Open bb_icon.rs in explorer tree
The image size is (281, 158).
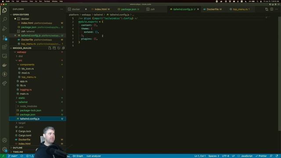tap(28, 68)
